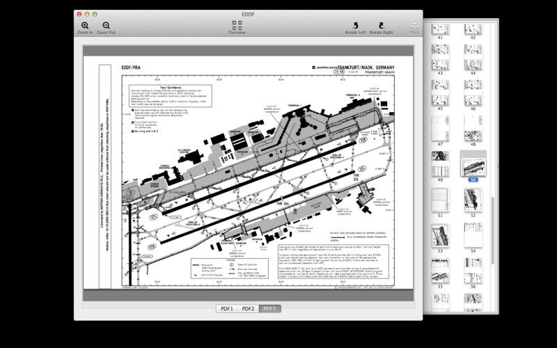Click the green zoom window button

click(95, 14)
